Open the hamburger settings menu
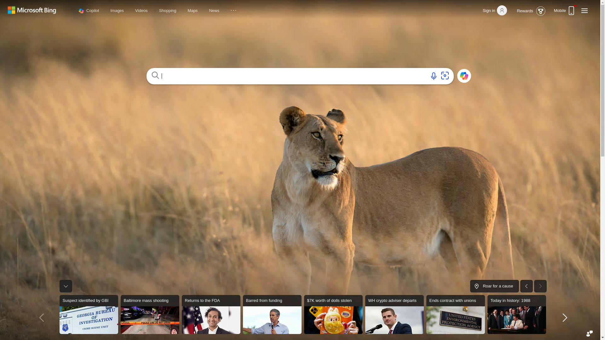The image size is (605, 340). pyautogui.click(x=584, y=11)
